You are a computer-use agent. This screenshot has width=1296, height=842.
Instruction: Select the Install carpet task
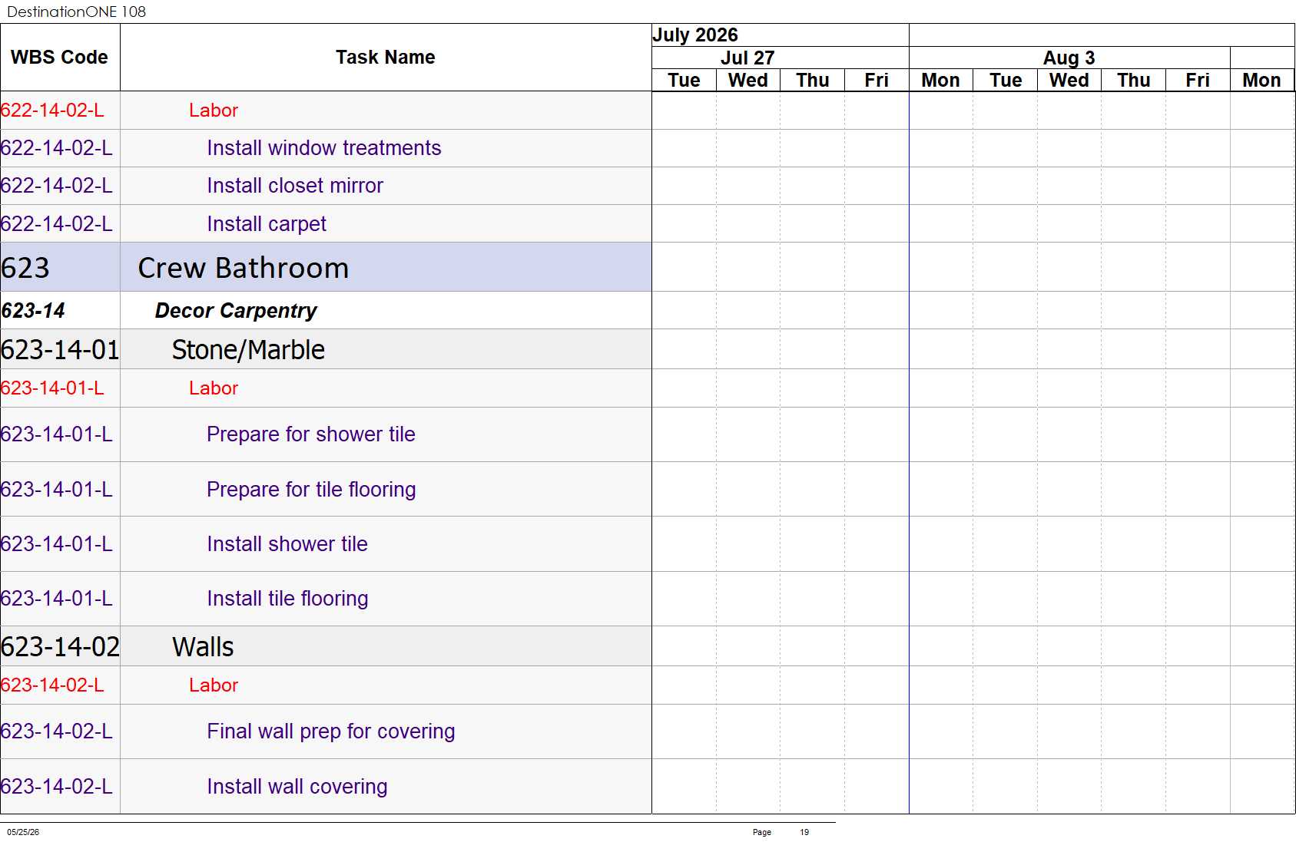326,224
